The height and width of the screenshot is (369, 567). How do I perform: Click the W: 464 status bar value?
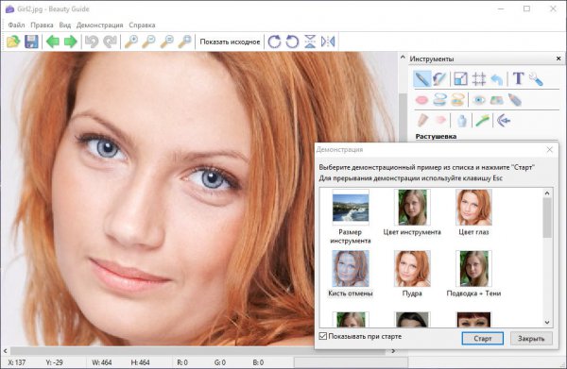click(102, 362)
